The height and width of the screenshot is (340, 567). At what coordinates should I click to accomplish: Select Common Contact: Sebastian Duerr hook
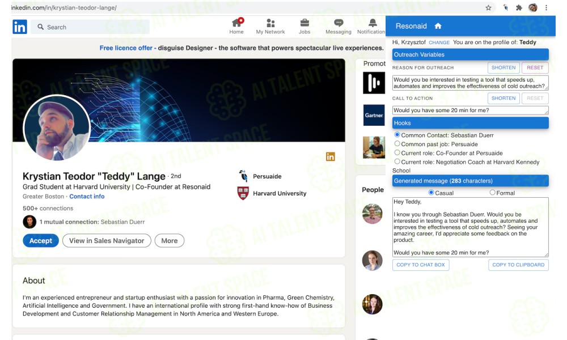click(x=397, y=135)
